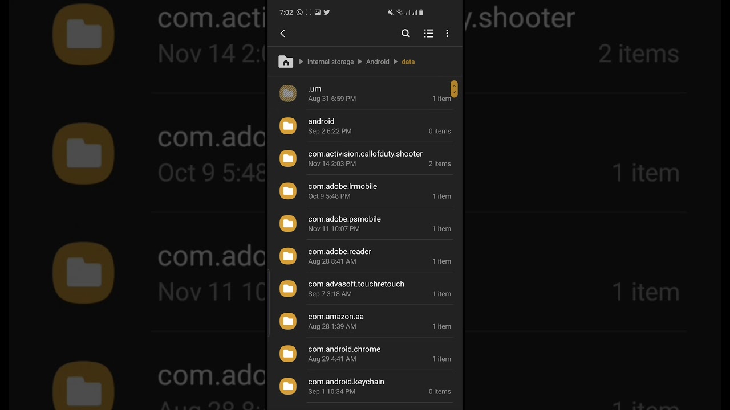This screenshot has width=730, height=410.
Task: Open the three-dot more options menu
Action: (447, 34)
